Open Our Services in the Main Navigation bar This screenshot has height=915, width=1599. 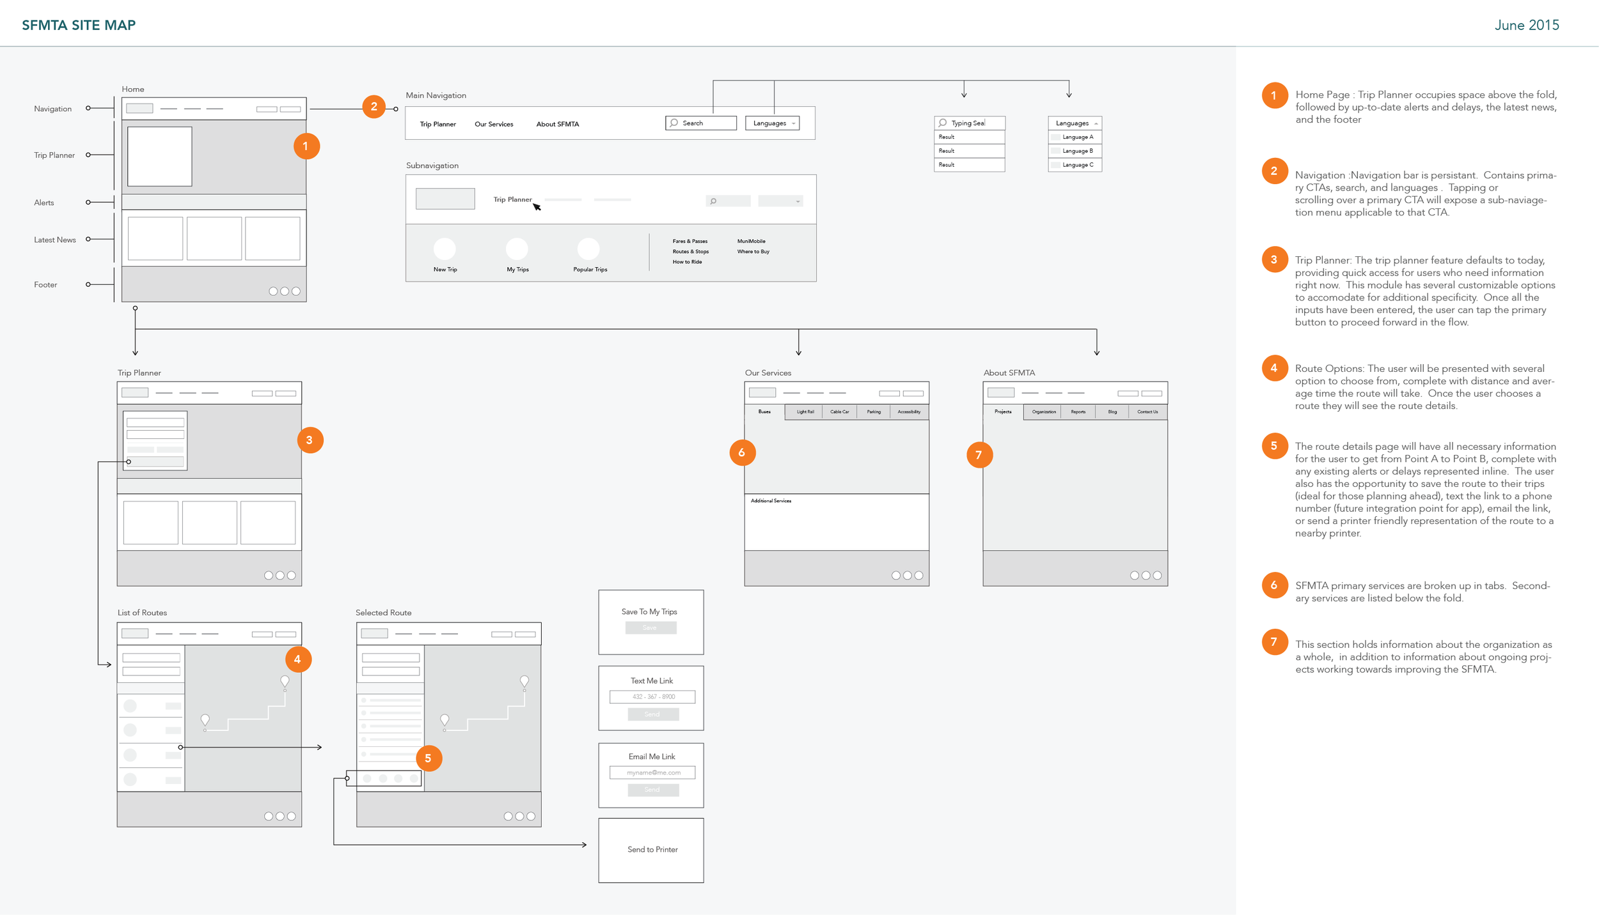tap(494, 124)
